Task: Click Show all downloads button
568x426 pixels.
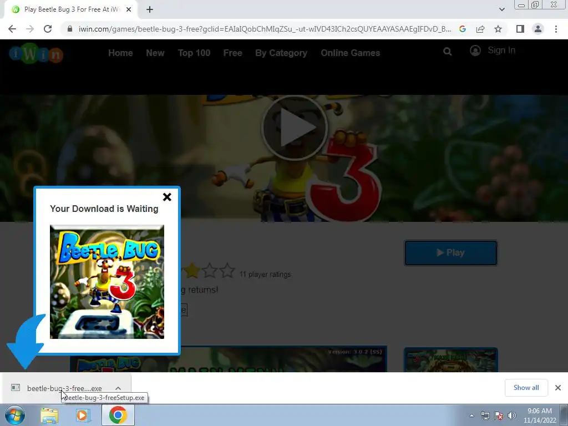Action: tap(526, 388)
